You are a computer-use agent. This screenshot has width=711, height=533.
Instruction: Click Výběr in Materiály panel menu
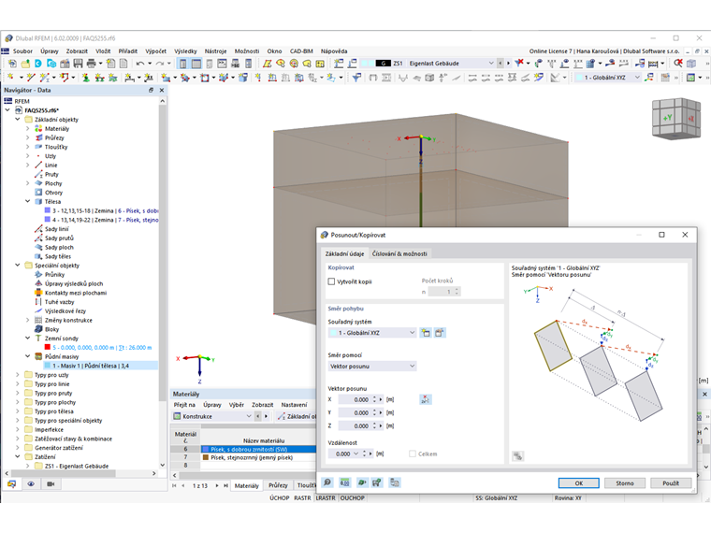pyautogui.click(x=237, y=405)
